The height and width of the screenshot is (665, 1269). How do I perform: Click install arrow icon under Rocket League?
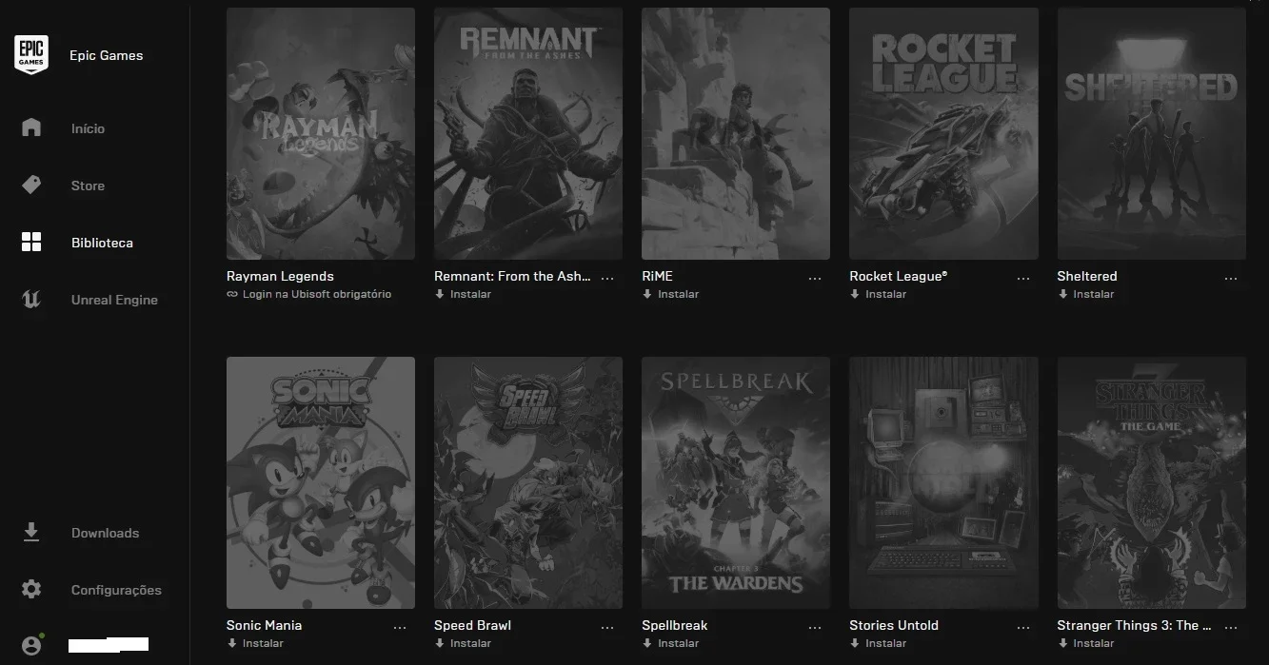(855, 294)
